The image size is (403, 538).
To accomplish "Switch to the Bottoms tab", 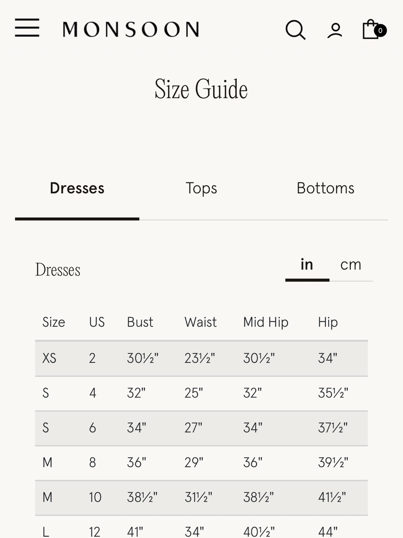I will [326, 188].
